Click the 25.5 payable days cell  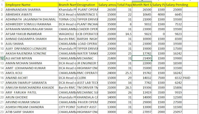tap(124, 73)
